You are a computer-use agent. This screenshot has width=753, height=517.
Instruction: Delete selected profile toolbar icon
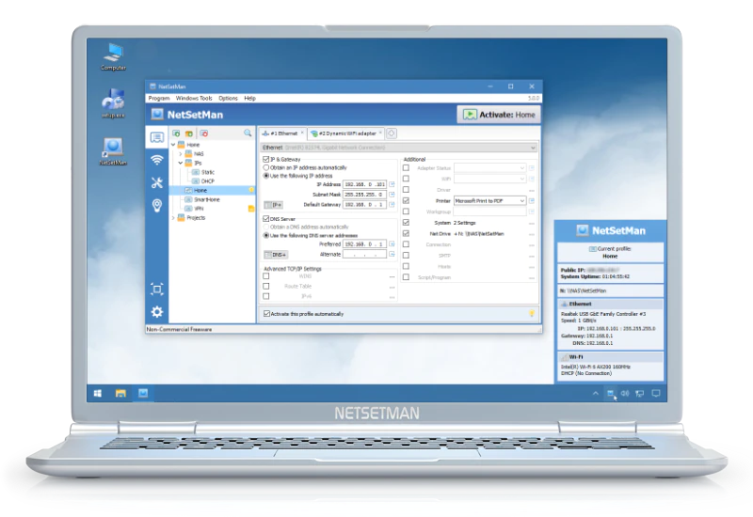coord(204,133)
